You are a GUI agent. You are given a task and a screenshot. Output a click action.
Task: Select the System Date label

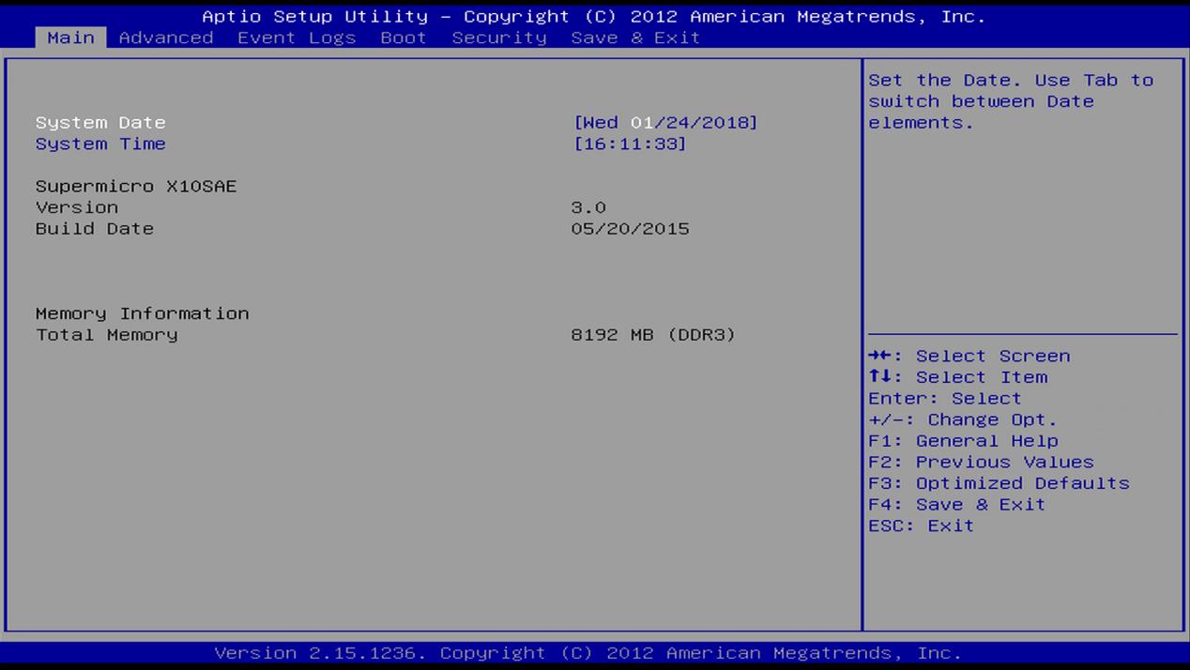(x=100, y=123)
